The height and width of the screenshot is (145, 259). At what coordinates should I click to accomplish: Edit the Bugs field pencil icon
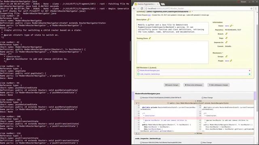[226, 38]
